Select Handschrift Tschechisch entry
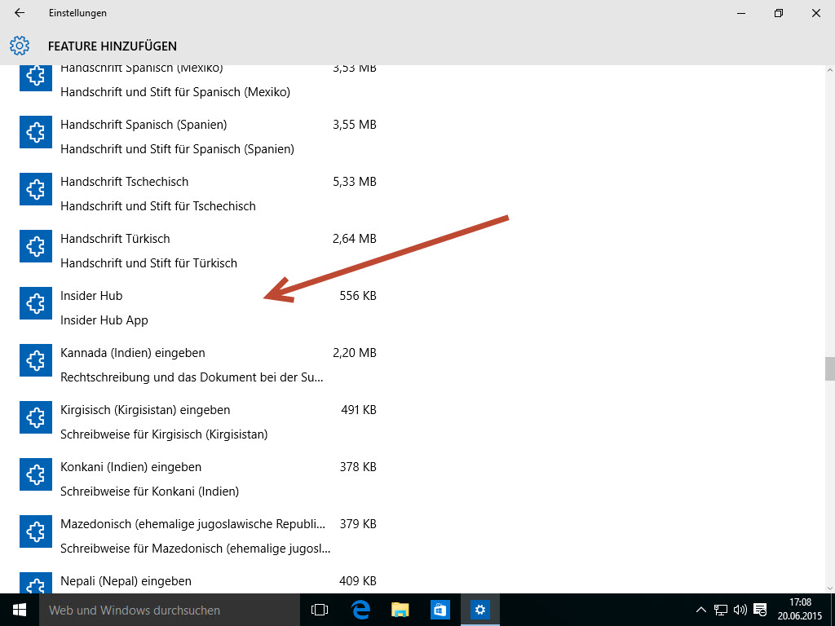The image size is (835, 626). [198, 194]
